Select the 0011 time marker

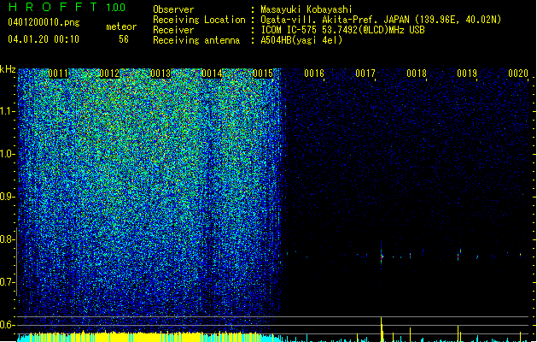pyautogui.click(x=58, y=74)
